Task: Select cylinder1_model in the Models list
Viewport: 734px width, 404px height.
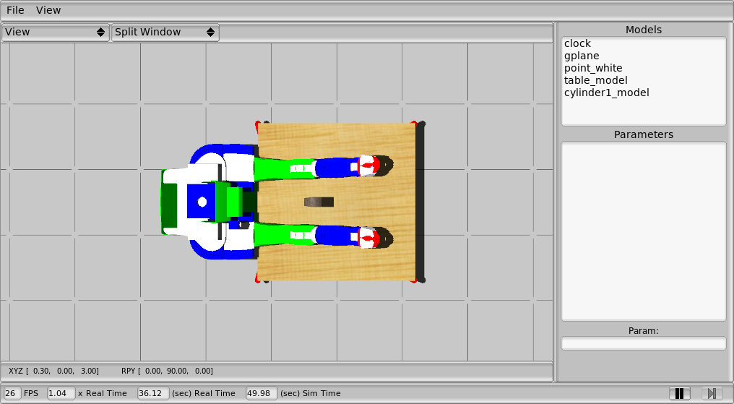Action: (606, 93)
